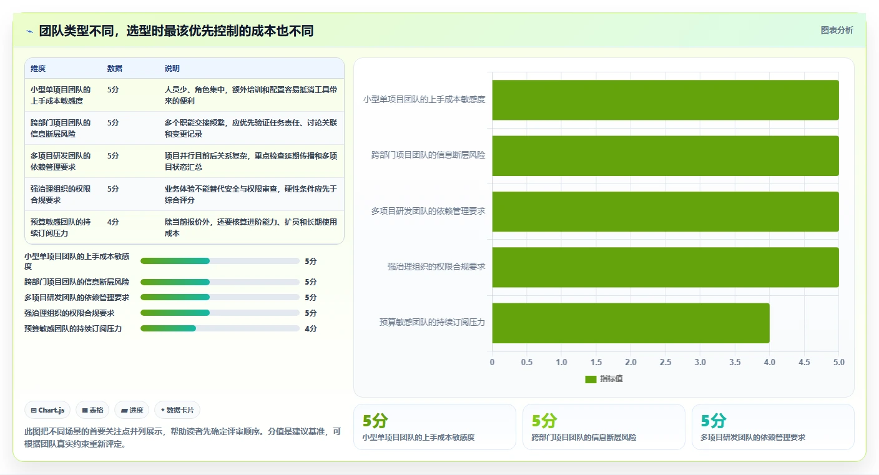Click chart axis label 跨部门项目团队的信息断层风险
The height and width of the screenshot is (475, 879).
coord(428,155)
